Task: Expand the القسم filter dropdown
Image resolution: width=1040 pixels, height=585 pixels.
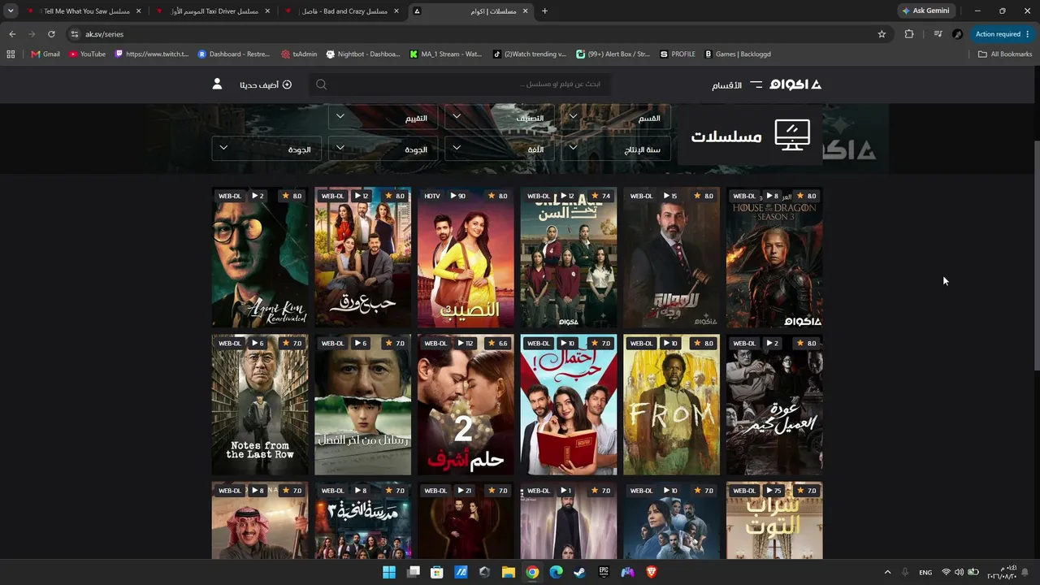Action: (615, 118)
